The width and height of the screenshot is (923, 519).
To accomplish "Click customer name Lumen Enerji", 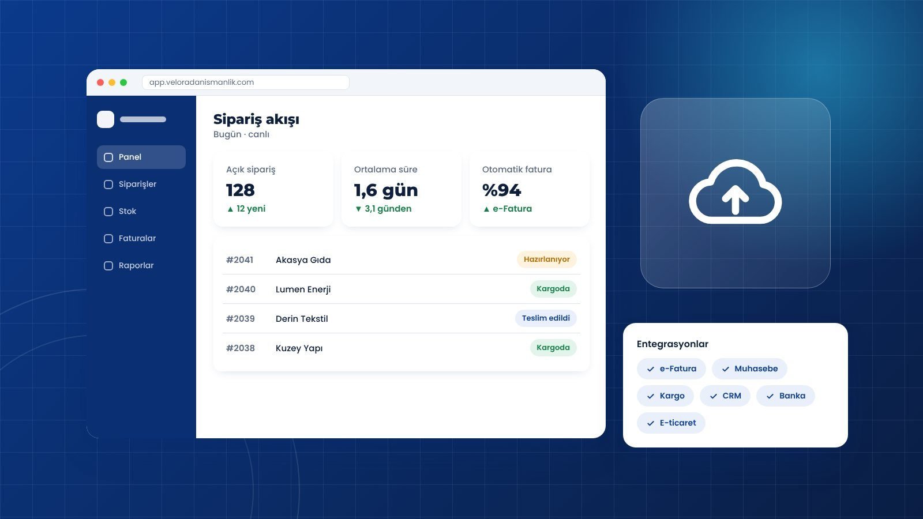I will pos(303,289).
